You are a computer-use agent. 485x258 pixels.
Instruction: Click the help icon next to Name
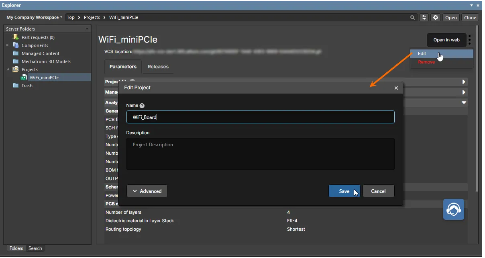tap(142, 106)
